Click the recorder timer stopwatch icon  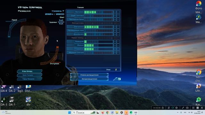click(163, 108)
